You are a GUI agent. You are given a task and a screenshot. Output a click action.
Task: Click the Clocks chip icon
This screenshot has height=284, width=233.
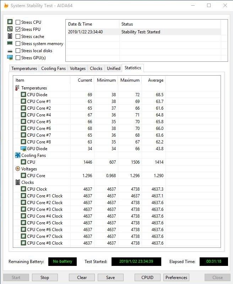pos(17,182)
